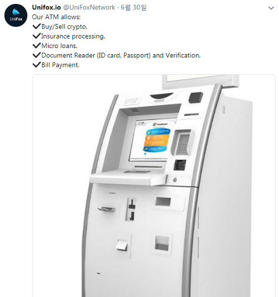
Task: Open the @UniFoxNetwork handle link
Action: 89,7
